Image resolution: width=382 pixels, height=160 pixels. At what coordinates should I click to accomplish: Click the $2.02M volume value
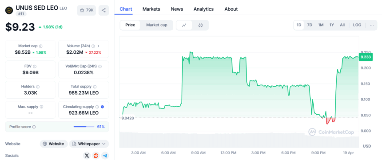tap(75, 52)
